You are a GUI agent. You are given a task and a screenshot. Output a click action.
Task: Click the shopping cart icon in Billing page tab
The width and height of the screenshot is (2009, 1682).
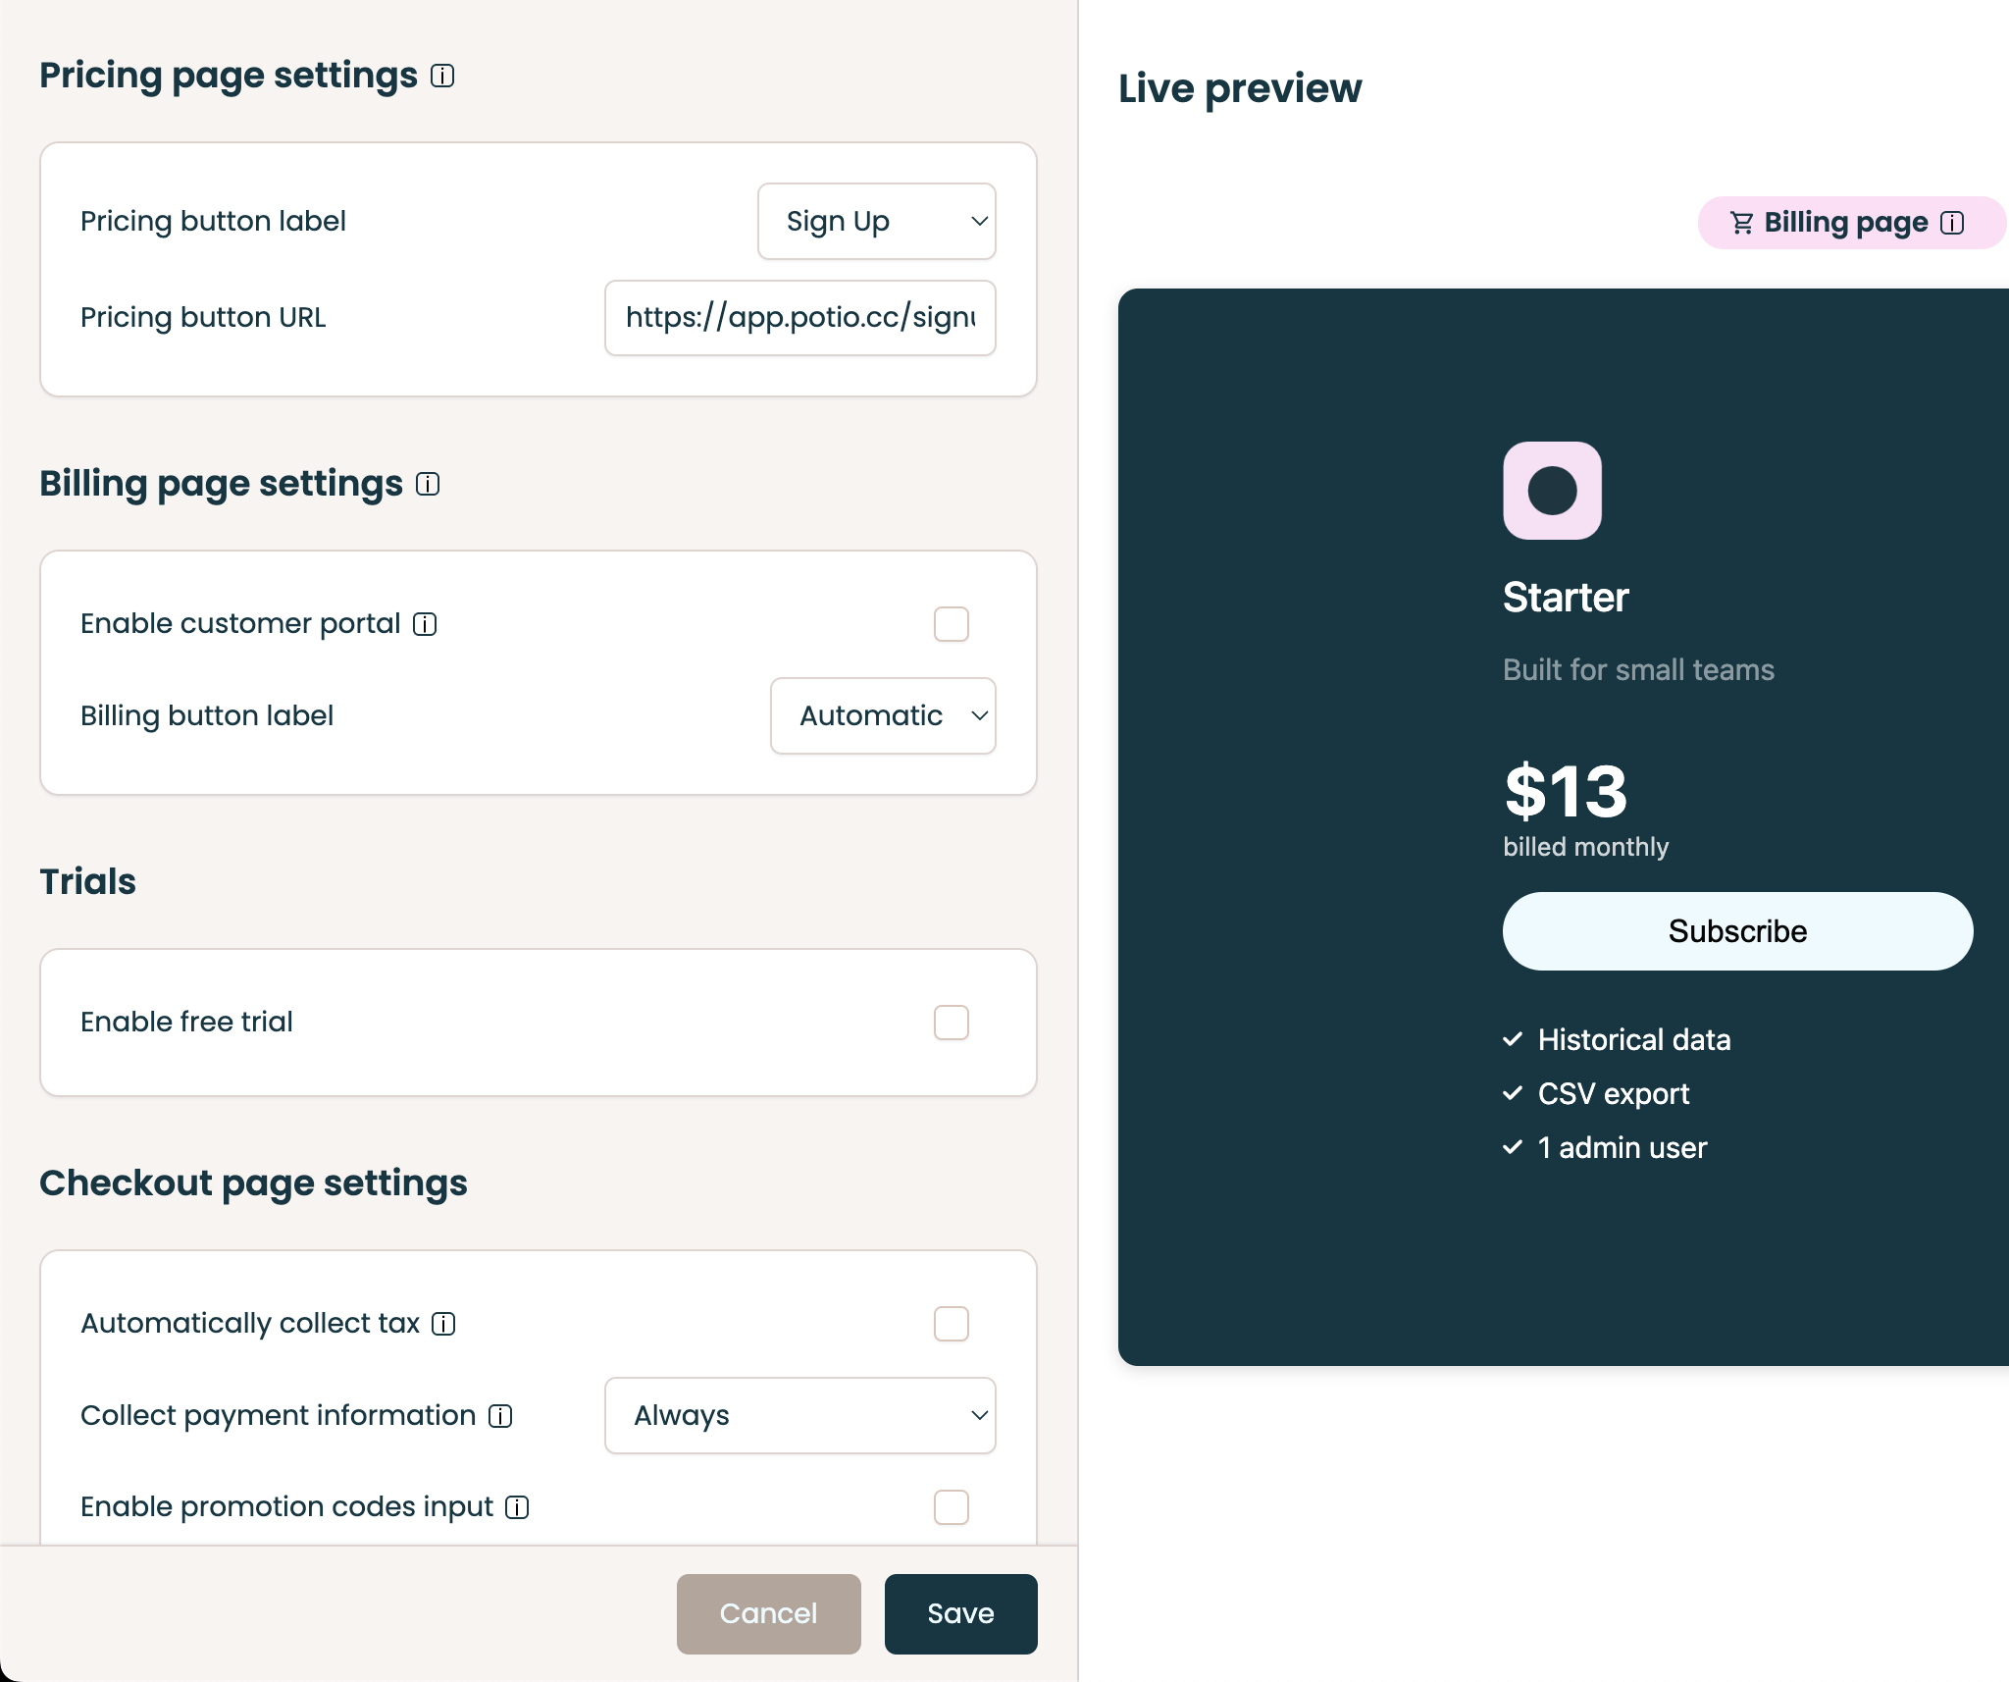(x=1741, y=223)
